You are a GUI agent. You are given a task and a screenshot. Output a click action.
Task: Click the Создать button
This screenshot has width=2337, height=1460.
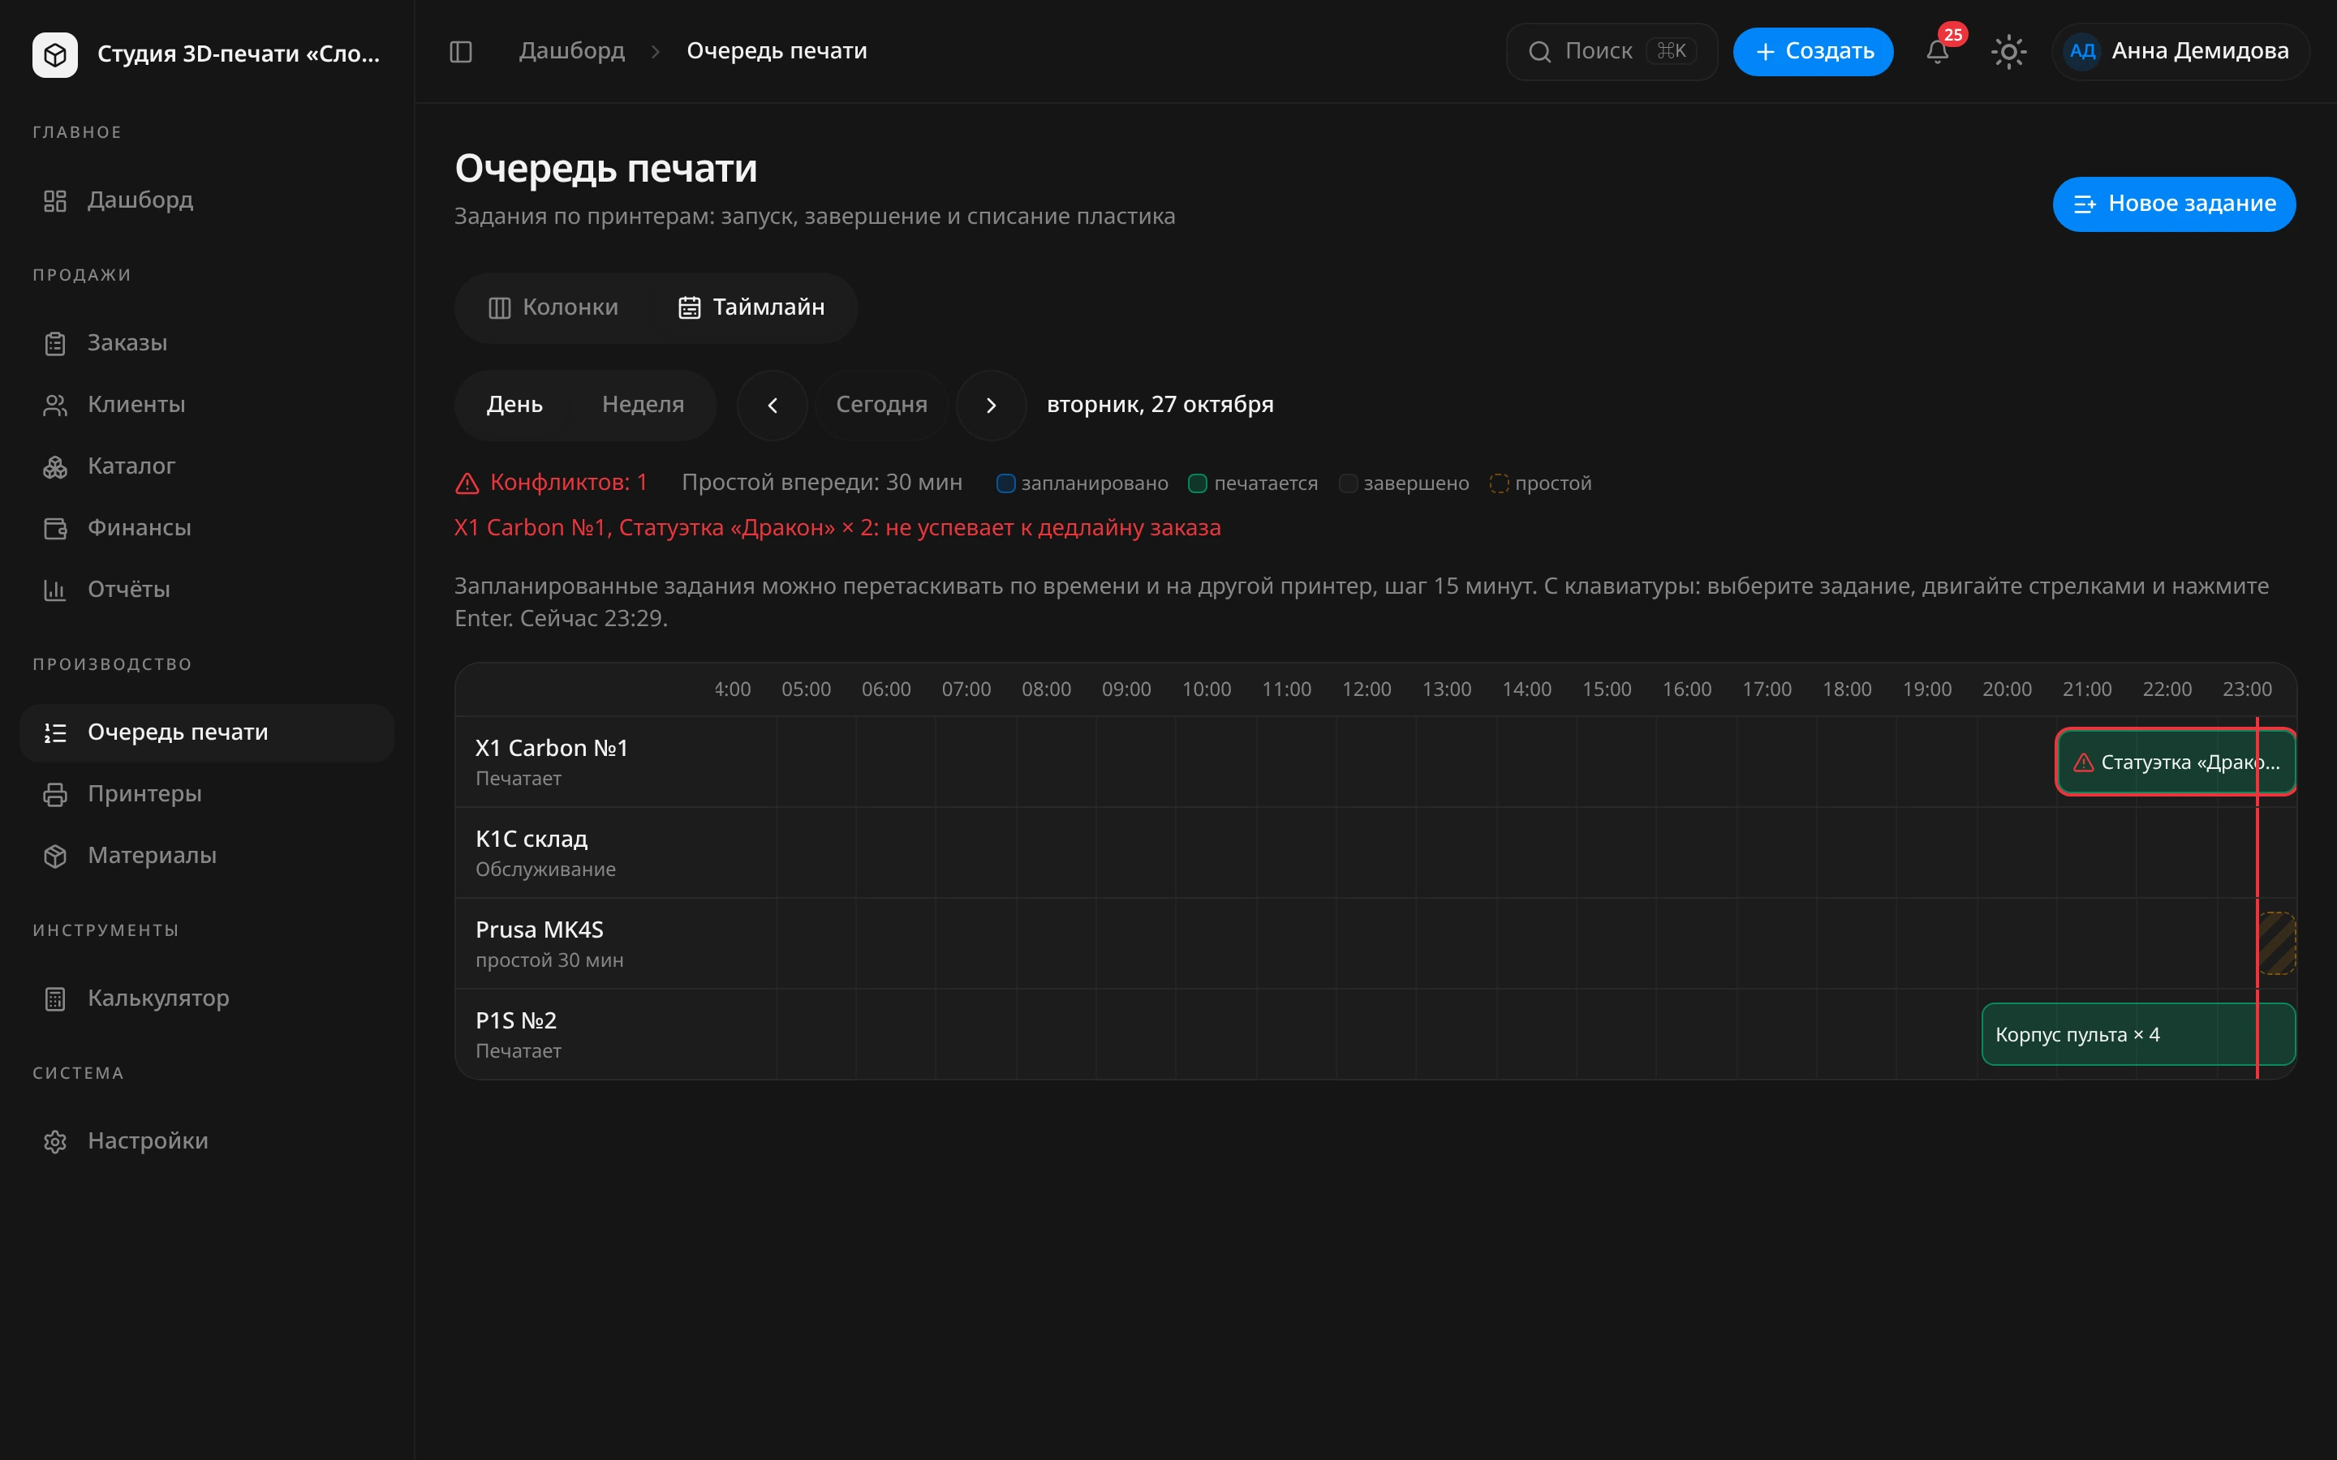click(x=1813, y=51)
